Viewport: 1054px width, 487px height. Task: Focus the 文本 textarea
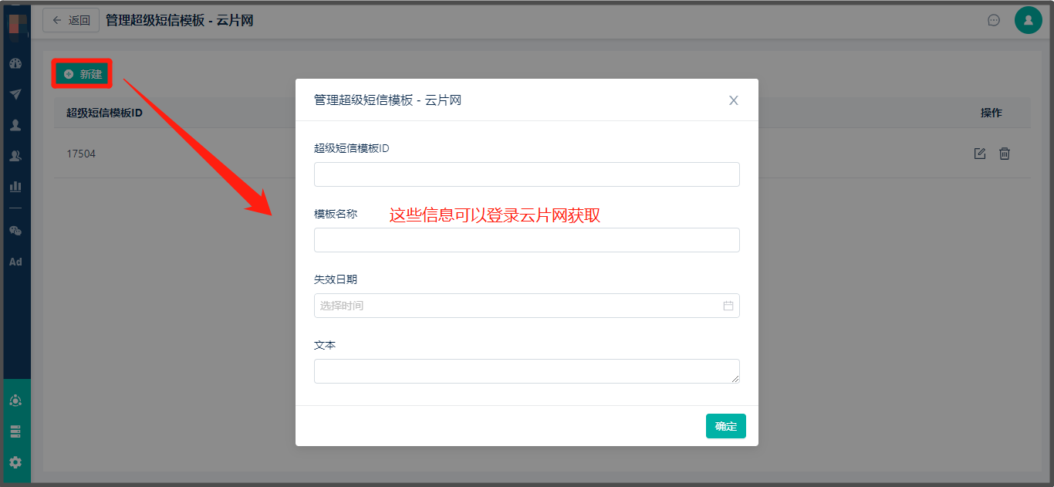(527, 371)
